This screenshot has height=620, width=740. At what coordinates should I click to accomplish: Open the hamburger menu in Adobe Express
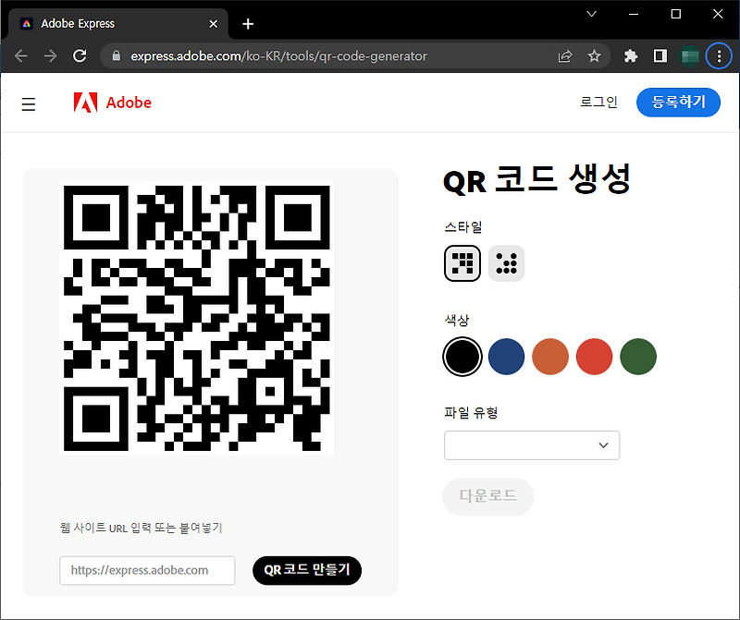(28, 103)
